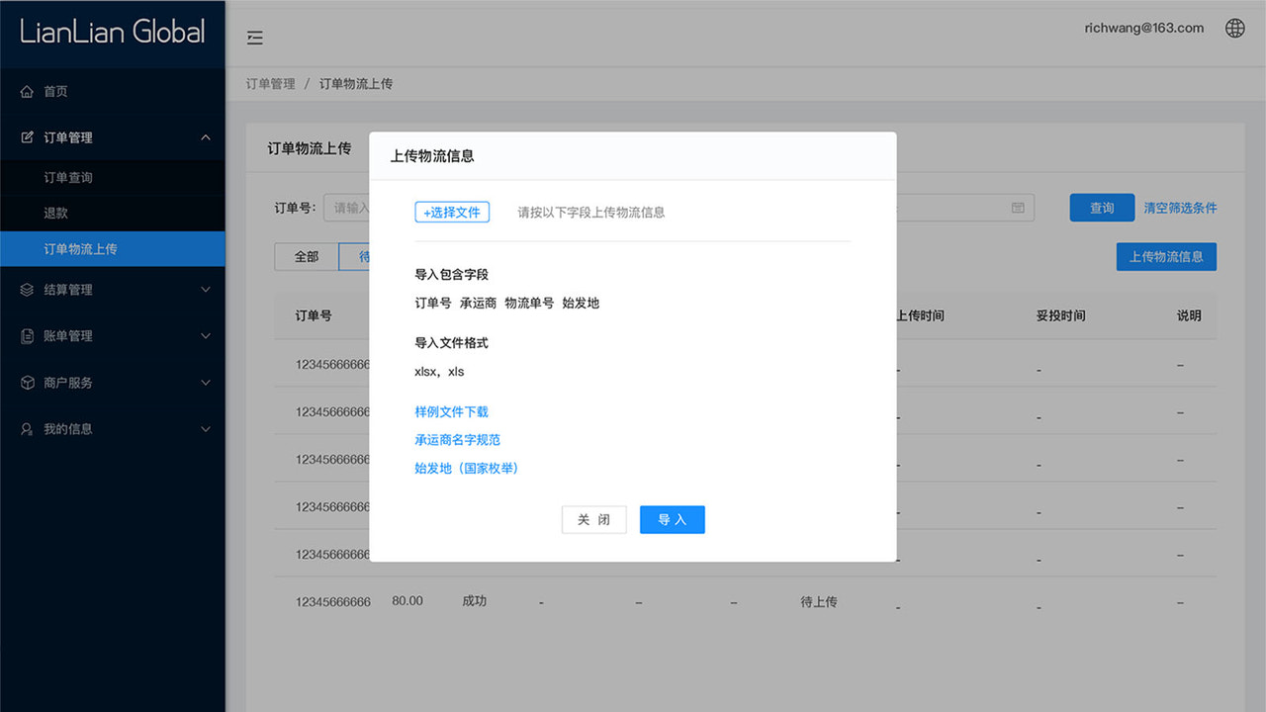Open the globe language icon top right

pos(1234,28)
